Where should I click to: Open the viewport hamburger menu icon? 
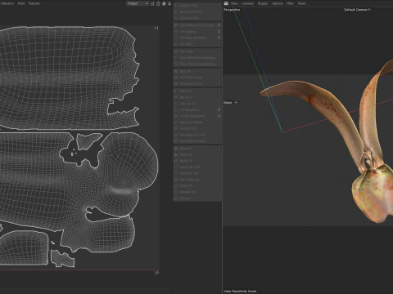tap(226, 3)
